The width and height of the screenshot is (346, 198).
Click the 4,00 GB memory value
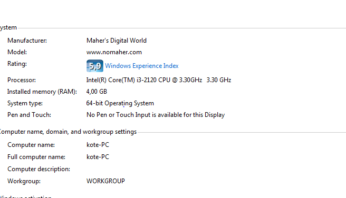(97, 92)
